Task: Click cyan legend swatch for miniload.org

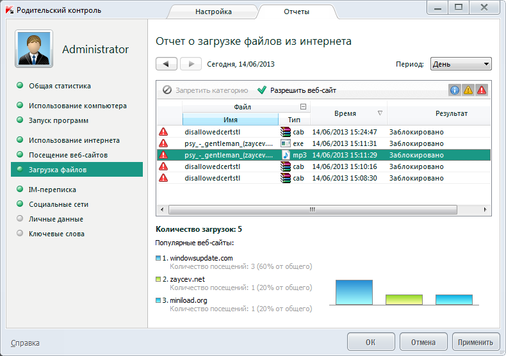Action: pyautogui.click(x=158, y=300)
